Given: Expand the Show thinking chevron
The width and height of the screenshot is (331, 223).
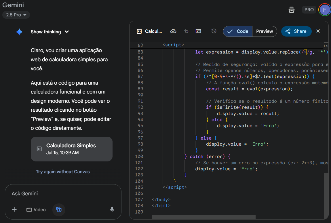Looking at the screenshot, I should click(67, 32).
